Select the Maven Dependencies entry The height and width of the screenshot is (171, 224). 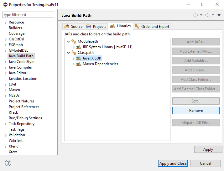(100, 64)
